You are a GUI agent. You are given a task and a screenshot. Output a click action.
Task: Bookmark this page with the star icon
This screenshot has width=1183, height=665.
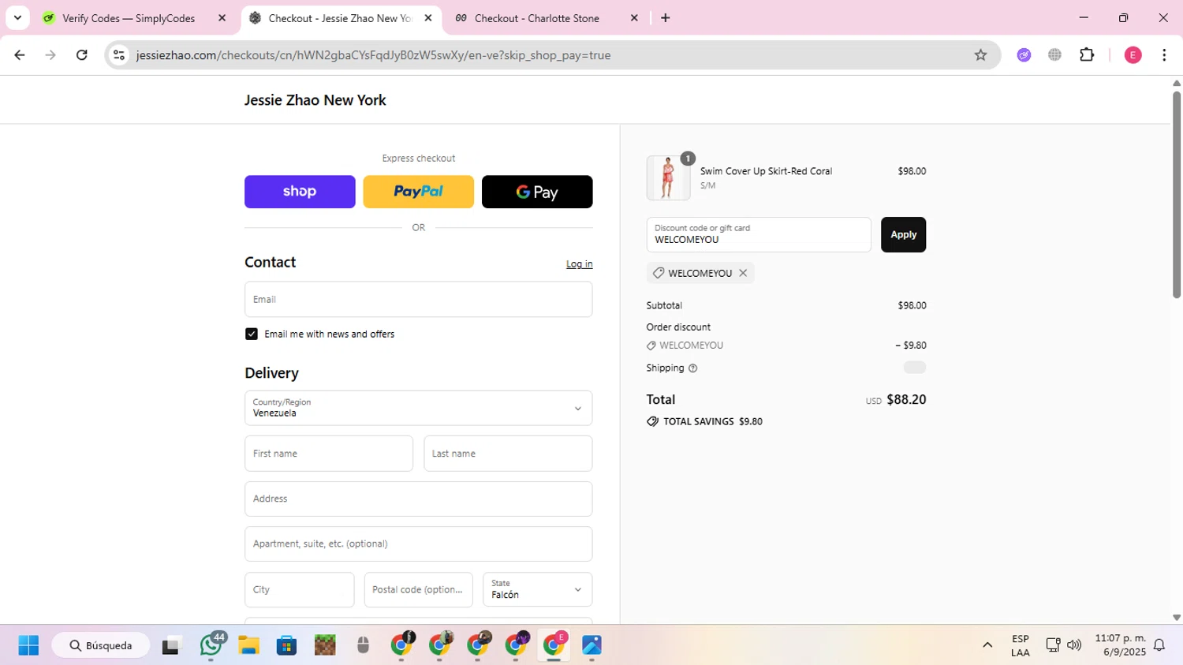(980, 55)
